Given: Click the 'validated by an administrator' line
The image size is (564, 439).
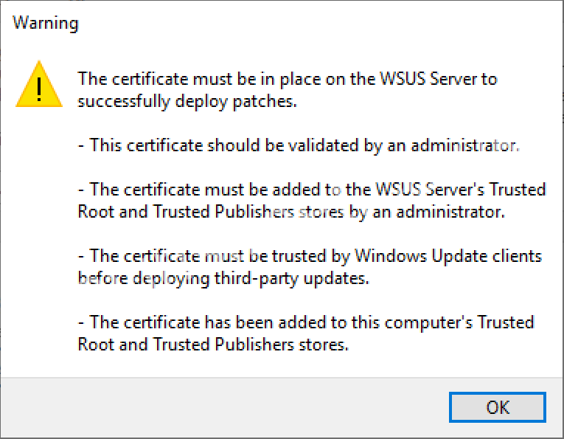Looking at the screenshot, I should [298, 145].
